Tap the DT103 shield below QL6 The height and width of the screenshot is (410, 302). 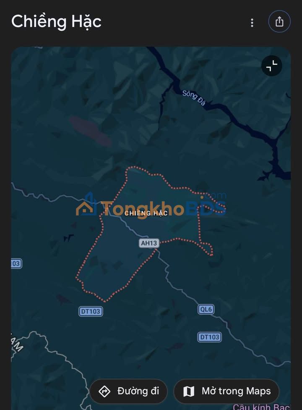210,337
